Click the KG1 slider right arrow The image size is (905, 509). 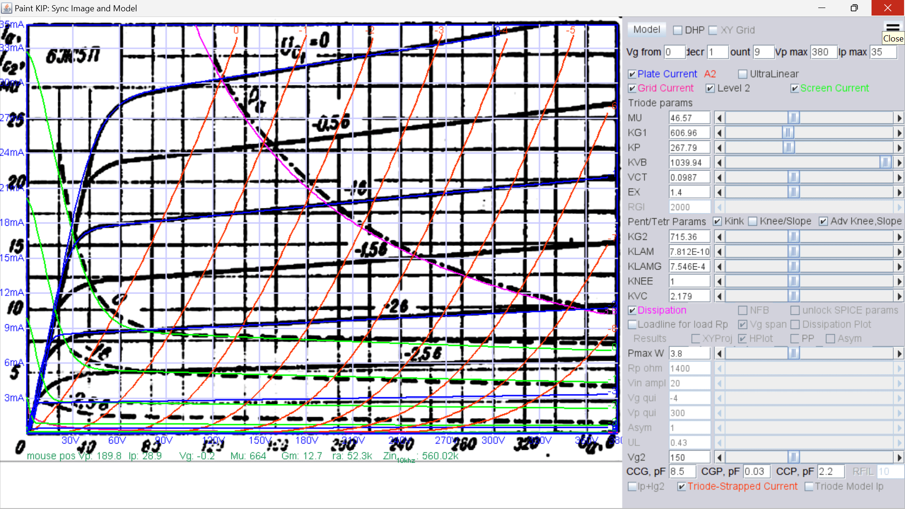coord(899,133)
